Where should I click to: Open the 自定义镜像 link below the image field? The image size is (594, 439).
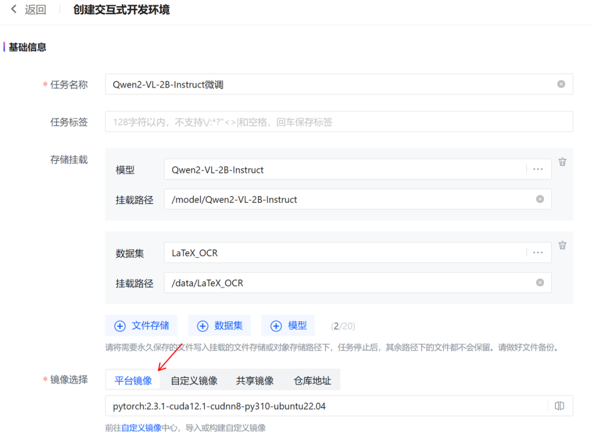coord(142,427)
